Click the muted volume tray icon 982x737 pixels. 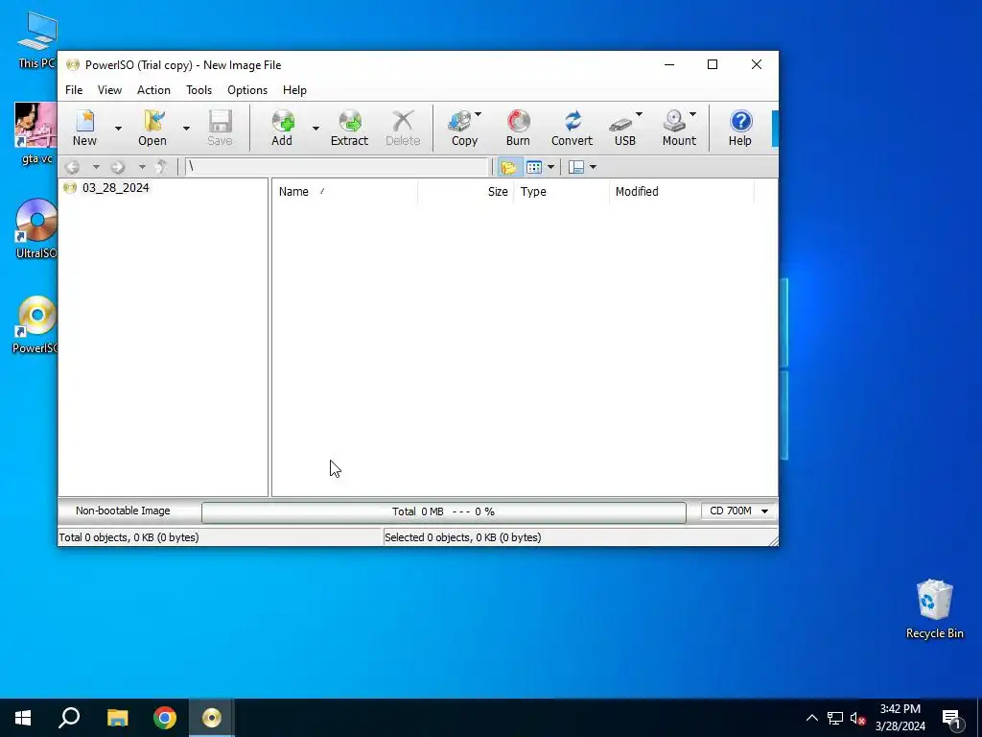tap(857, 718)
